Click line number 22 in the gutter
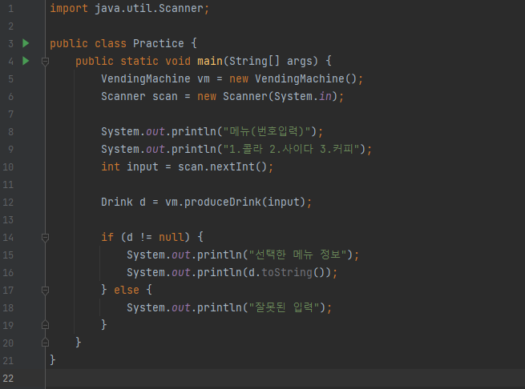The height and width of the screenshot is (389, 525). [8, 379]
